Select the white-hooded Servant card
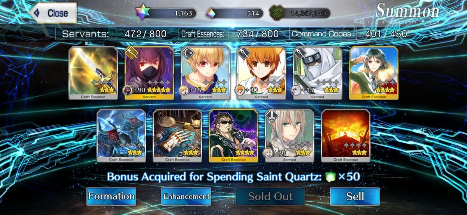 tap(317, 73)
